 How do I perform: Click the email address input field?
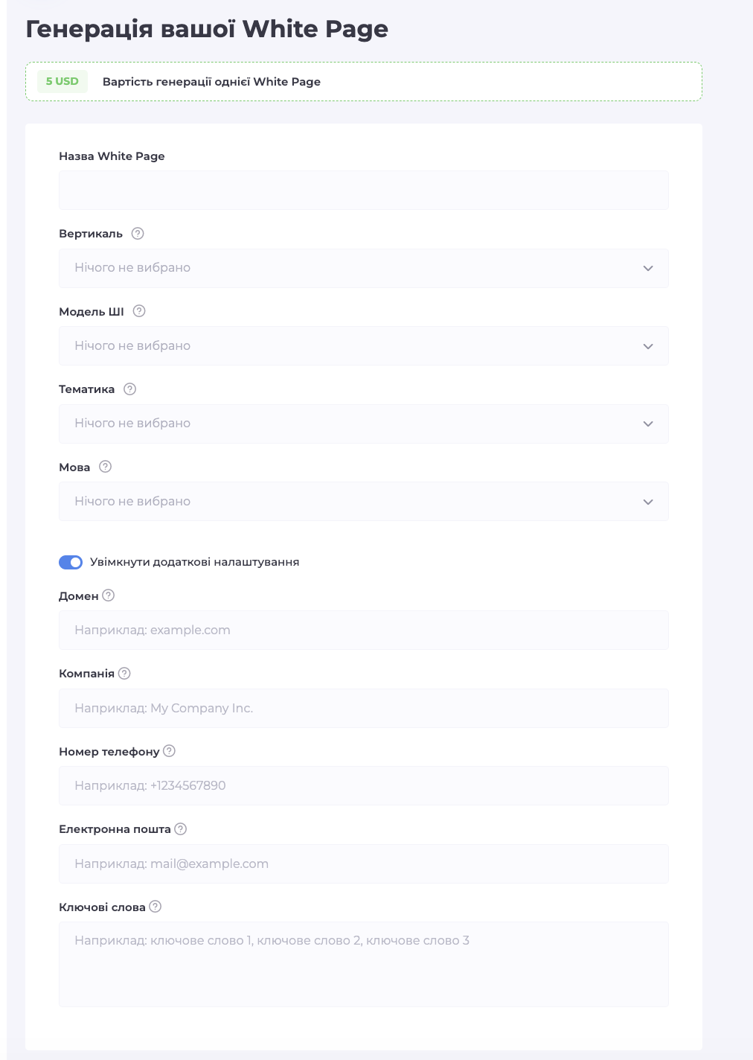tap(363, 863)
